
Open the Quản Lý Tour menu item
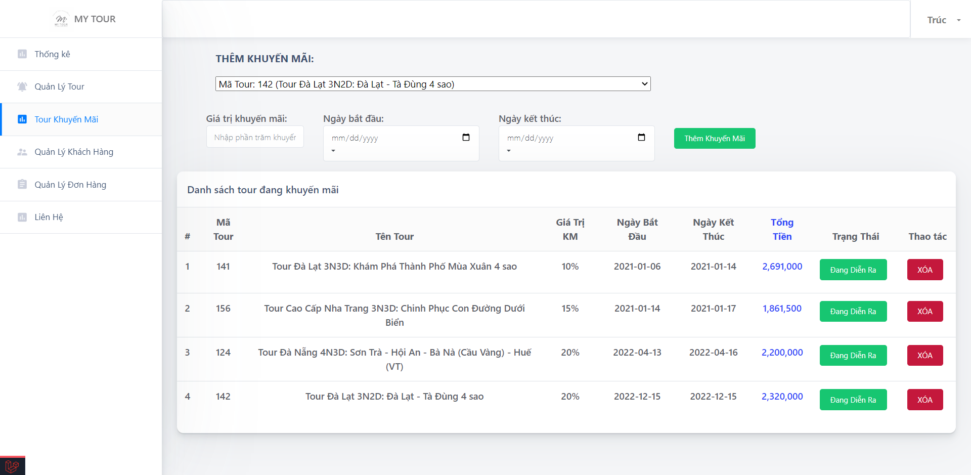pyautogui.click(x=81, y=87)
